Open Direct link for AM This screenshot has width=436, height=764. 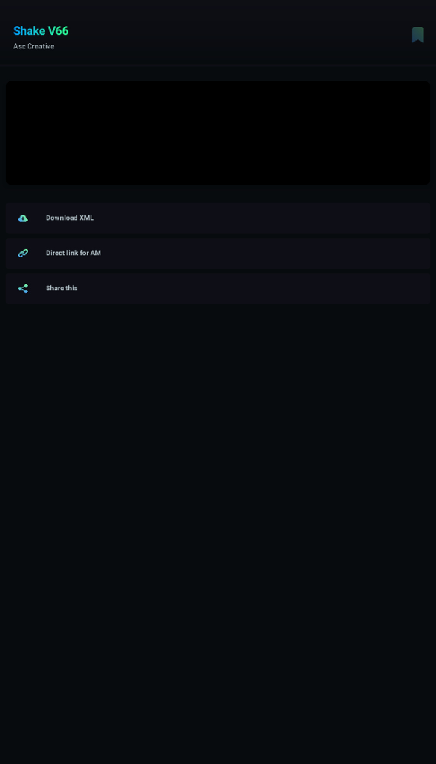coord(74,253)
